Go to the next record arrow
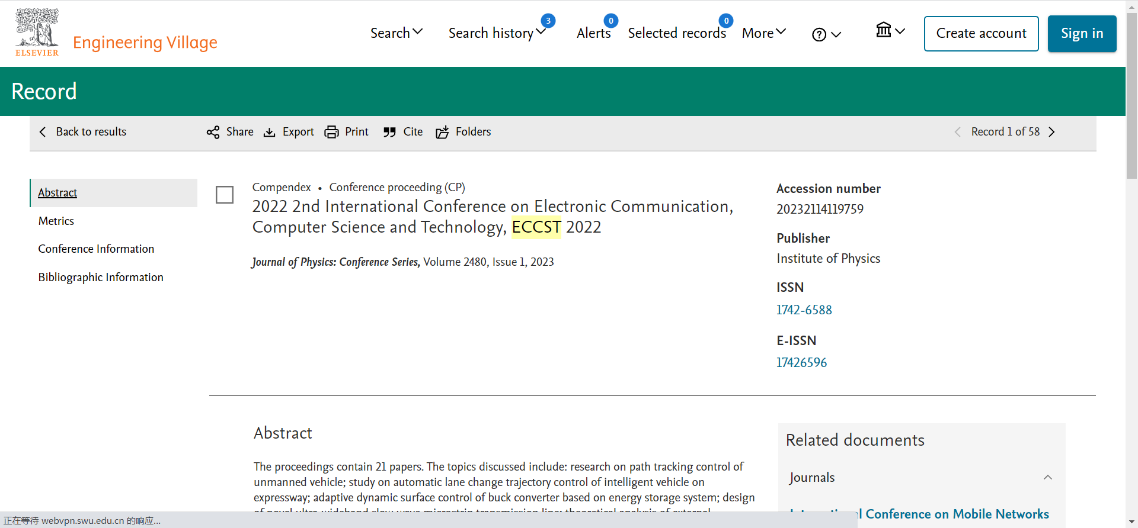This screenshot has width=1138, height=528. tap(1052, 132)
